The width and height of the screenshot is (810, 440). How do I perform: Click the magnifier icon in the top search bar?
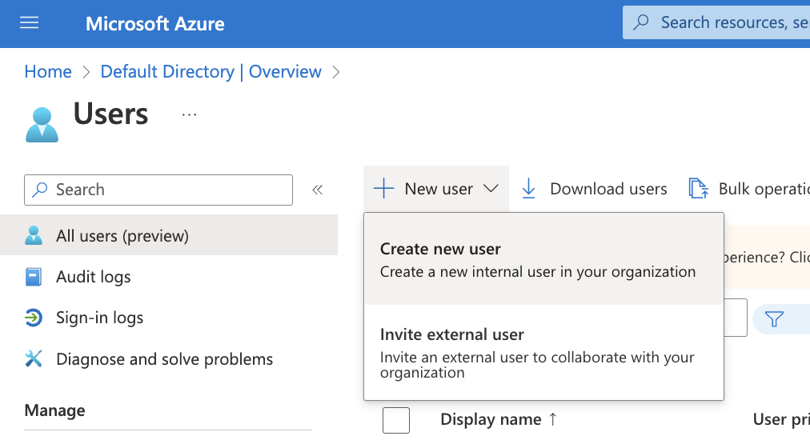tap(641, 22)
